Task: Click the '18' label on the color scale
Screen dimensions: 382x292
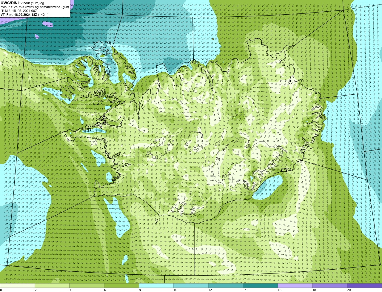Action: click(x=314, y=290)
